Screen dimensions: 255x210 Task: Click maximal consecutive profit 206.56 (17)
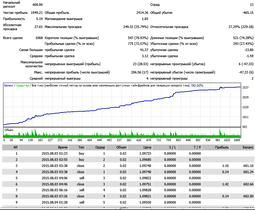click(x=140, y=72)
